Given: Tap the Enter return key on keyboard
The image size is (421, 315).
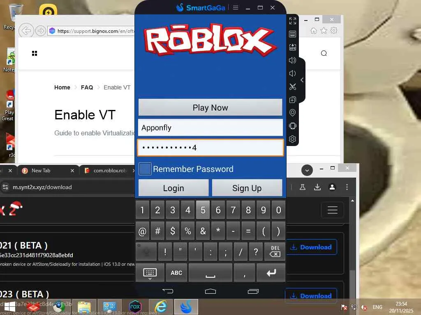Looking at the screenshot, I should (271, 273).
